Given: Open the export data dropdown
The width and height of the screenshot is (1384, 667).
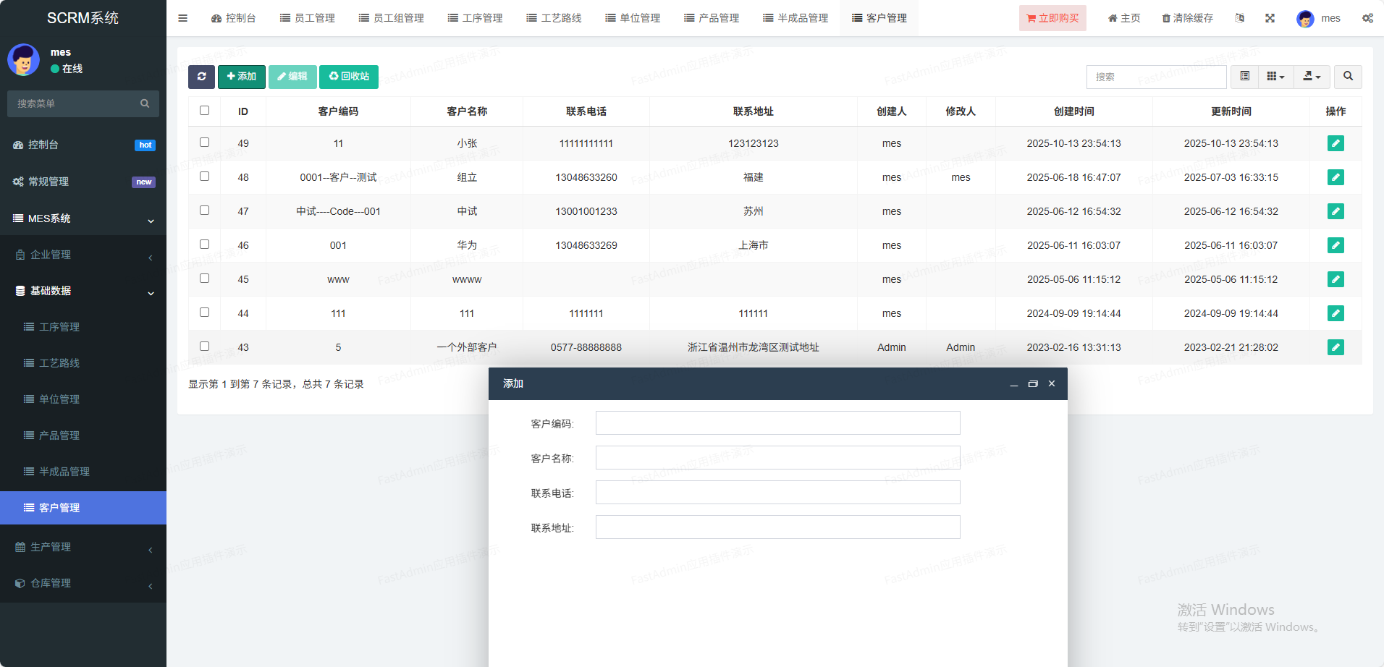Looking at the screenshot, I should click(x=1312, y=77).
